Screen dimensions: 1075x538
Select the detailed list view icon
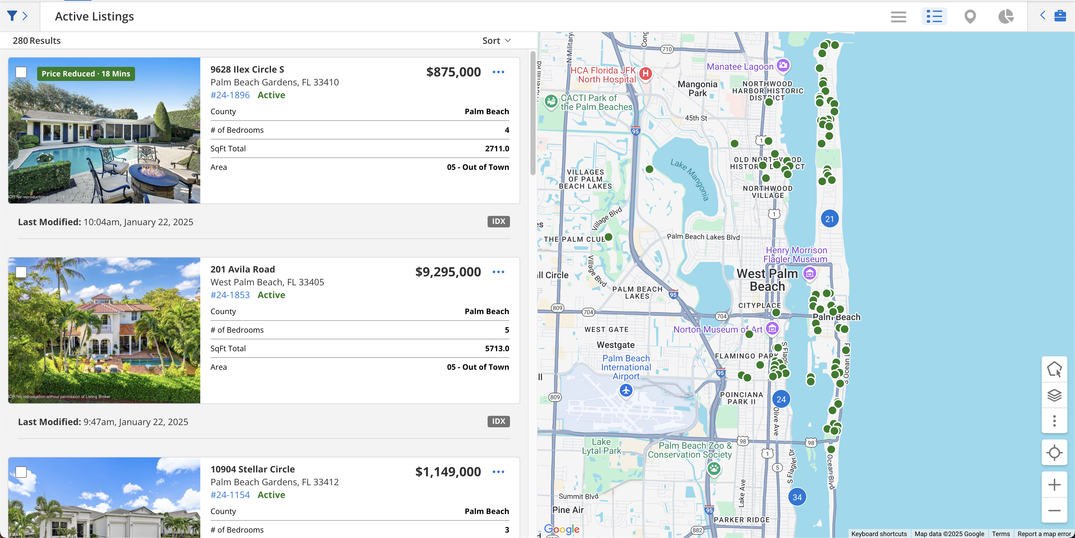934,17
